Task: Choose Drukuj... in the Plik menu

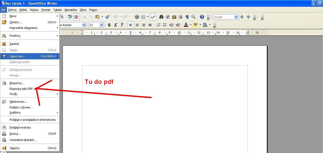Action: pos(30,134)
